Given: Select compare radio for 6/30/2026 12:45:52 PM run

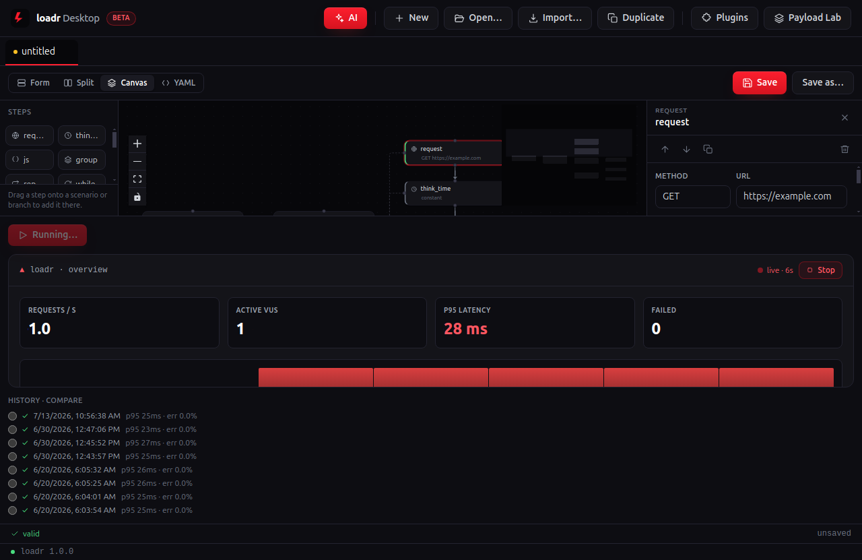Looking at the screenshot, I should click(x=13, y=443).
